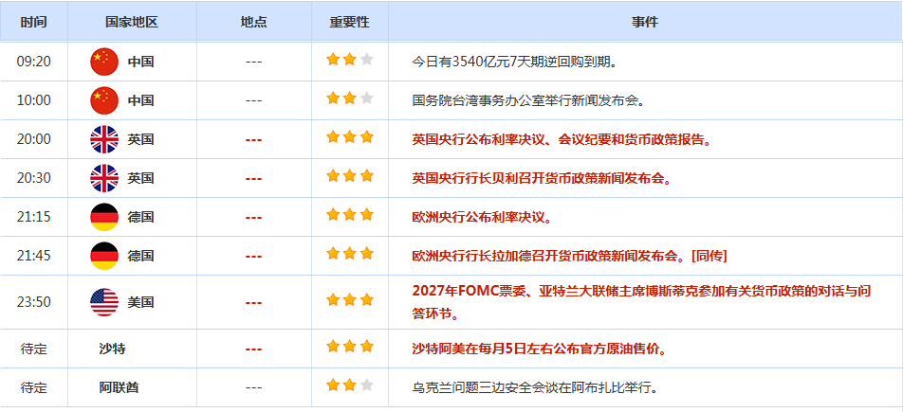
Task: Click the 时间 column header
Action: [33, 22]
